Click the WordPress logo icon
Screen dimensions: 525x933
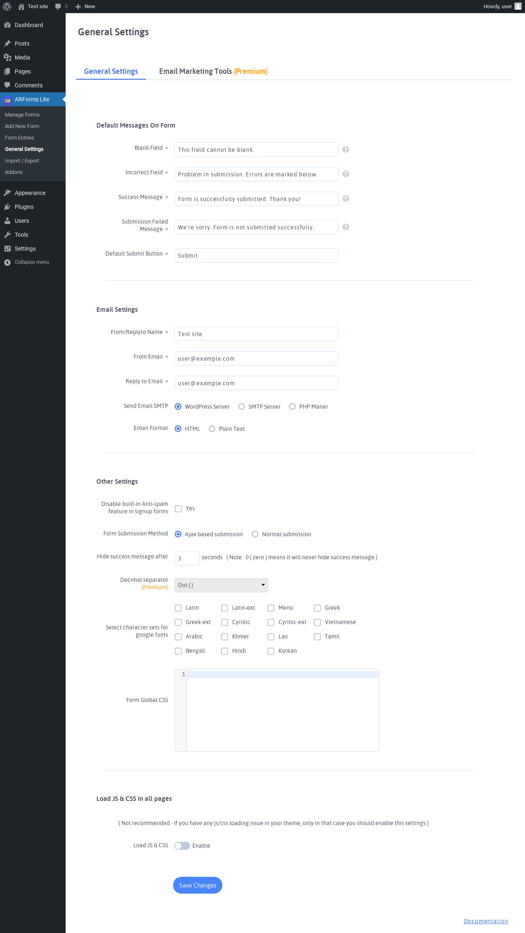(x=7, y=7)
